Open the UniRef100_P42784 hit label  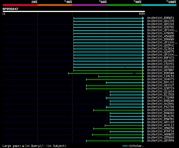pos(161,107)
